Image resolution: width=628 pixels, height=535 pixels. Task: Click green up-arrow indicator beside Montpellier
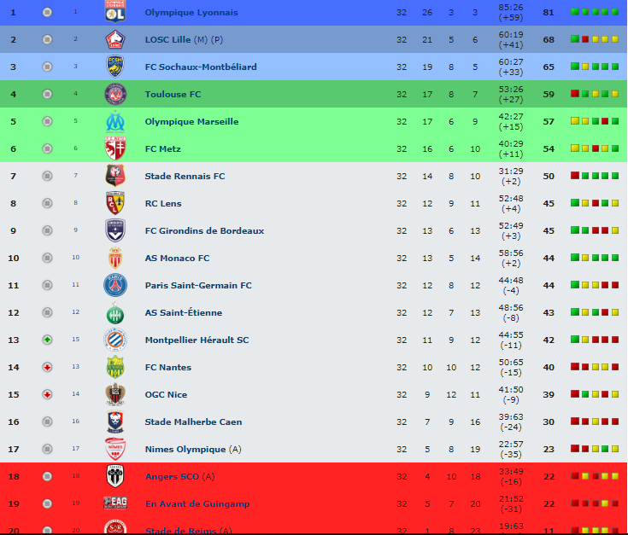tap(47, 340)
